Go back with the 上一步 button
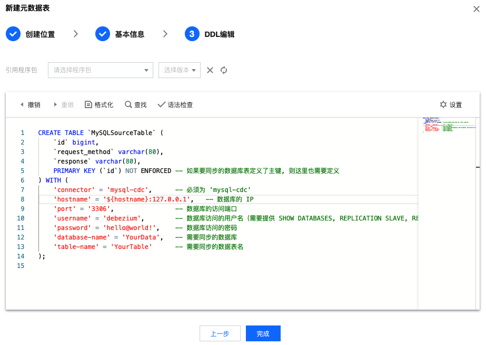The image size is (486, 345). [x=220, y=333]
